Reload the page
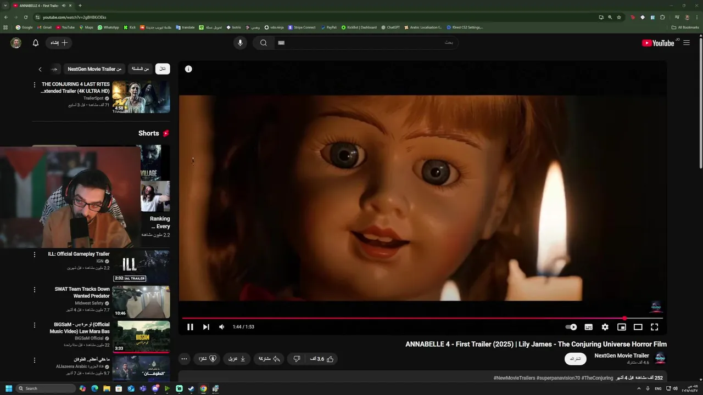The image size is (703, 395). pyautogui.click(x=26, y=17)
